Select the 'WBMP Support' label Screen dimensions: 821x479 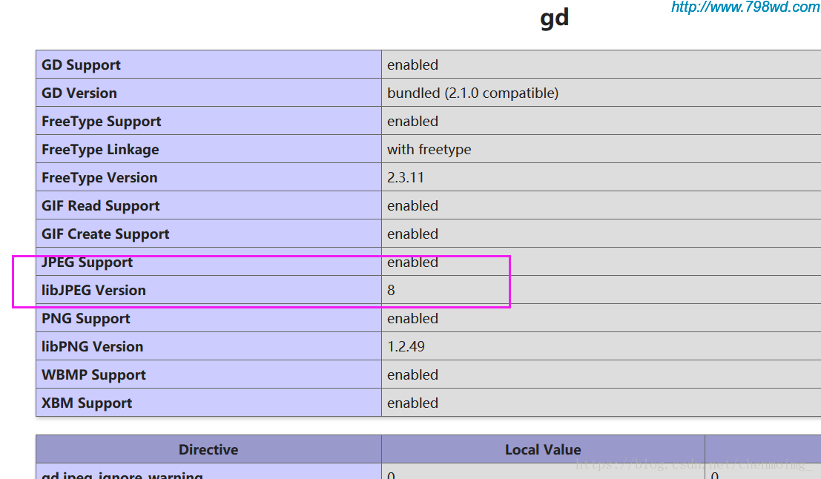coord(93,375)
